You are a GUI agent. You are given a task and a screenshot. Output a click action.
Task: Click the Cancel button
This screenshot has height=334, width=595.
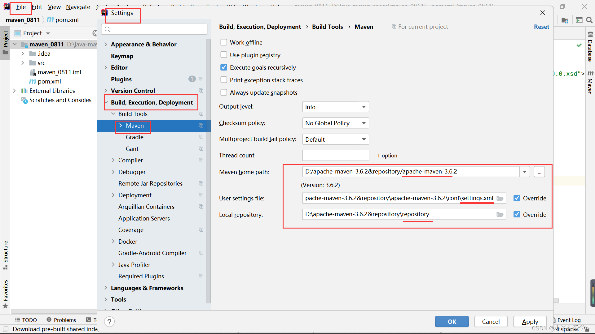(x=491, y=322)
